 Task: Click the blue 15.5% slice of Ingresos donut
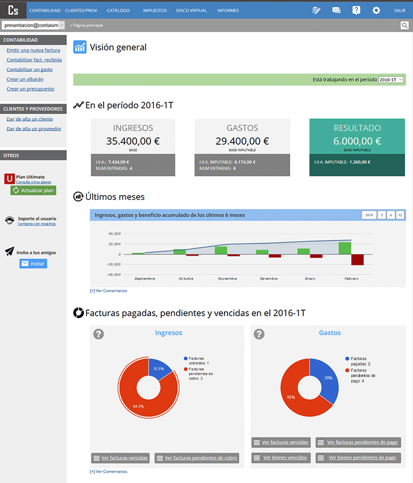click(x=158, y=368)
